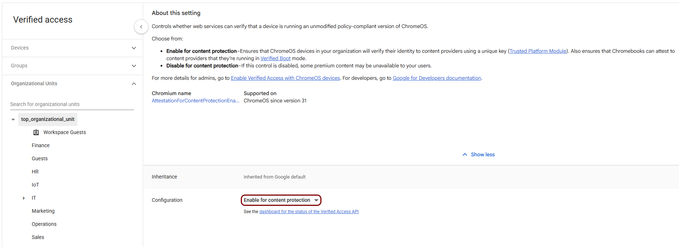
Task: Select the Guests organizational unit
Action: [40, 158]
